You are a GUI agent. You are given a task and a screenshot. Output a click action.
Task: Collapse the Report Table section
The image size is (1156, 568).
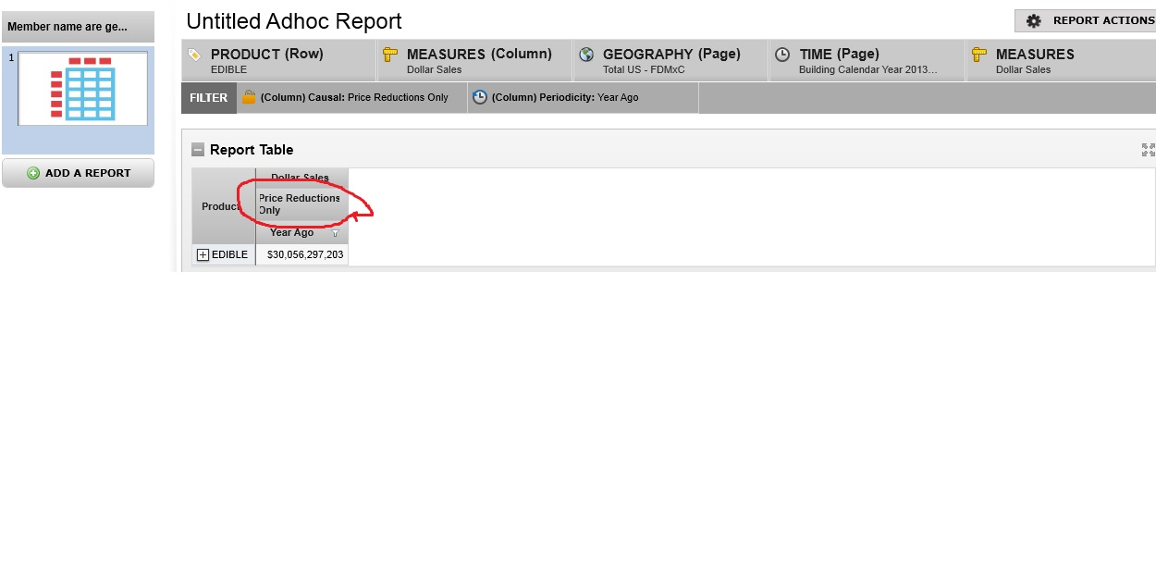198,150
